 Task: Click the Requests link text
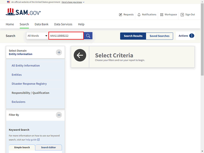click(x=128, y=14)
